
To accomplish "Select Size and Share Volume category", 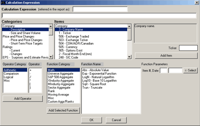I will tap(25, 33).
